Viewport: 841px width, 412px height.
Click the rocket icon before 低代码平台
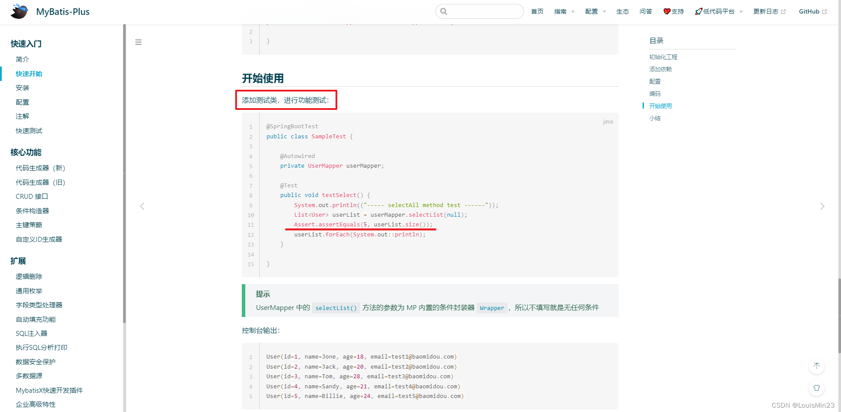(x=699, y=11)
